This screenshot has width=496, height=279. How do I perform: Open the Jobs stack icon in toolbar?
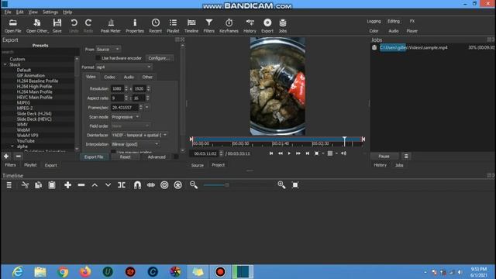pos(282,26)
